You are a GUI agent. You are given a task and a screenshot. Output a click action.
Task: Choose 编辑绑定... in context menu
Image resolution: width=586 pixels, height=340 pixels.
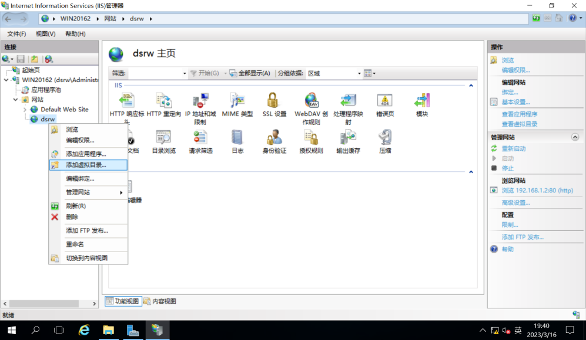88,179
